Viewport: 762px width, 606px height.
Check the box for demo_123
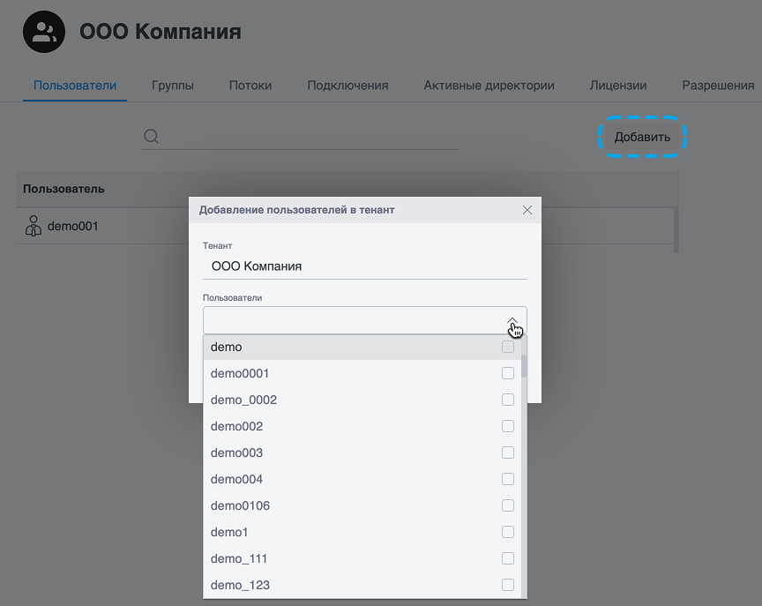coord(508,585)
